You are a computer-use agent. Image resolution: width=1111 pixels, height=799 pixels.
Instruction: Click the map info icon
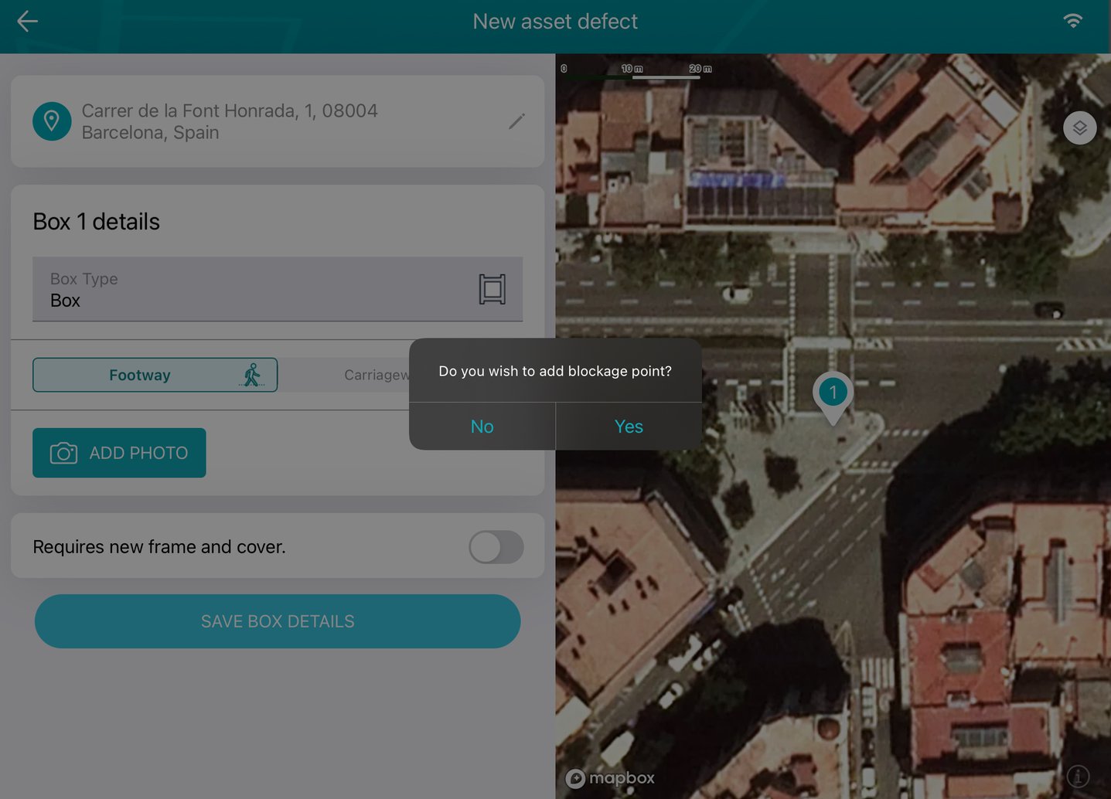coord(1078,776)
